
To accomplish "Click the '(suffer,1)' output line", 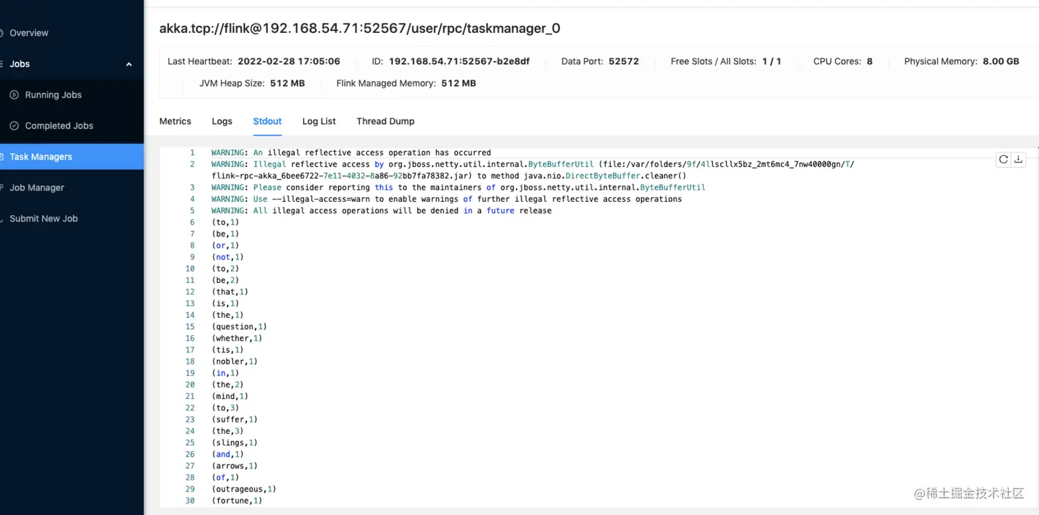I will (234, 420).
